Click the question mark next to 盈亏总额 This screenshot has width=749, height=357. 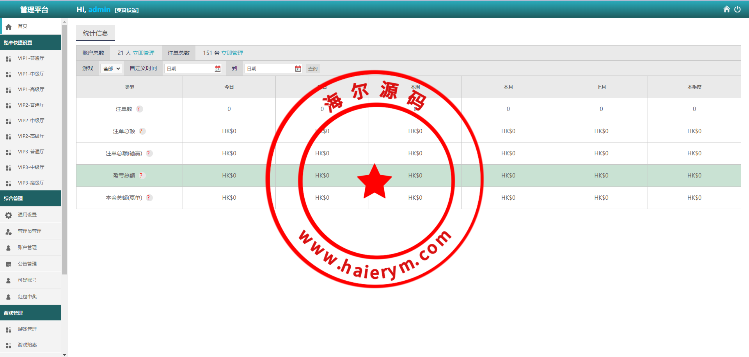(141, 176)
